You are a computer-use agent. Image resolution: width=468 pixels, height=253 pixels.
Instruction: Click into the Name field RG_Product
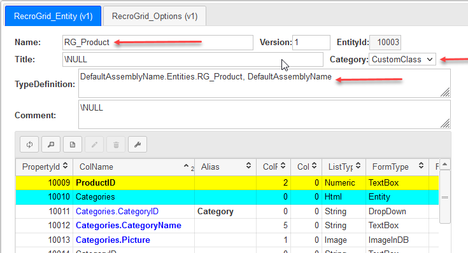158,43
